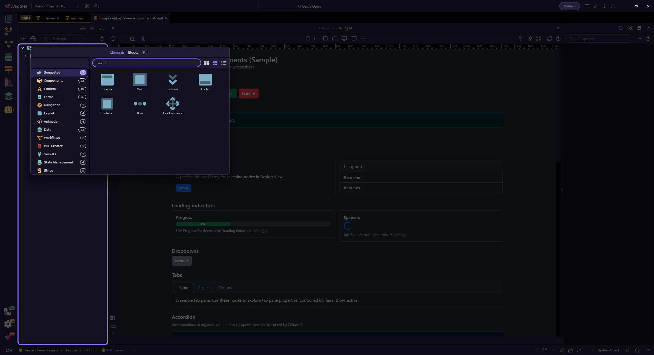This screenshot has height=355, width=654.
Task: Open the Html tab
Action: click(x=145, y=52)
